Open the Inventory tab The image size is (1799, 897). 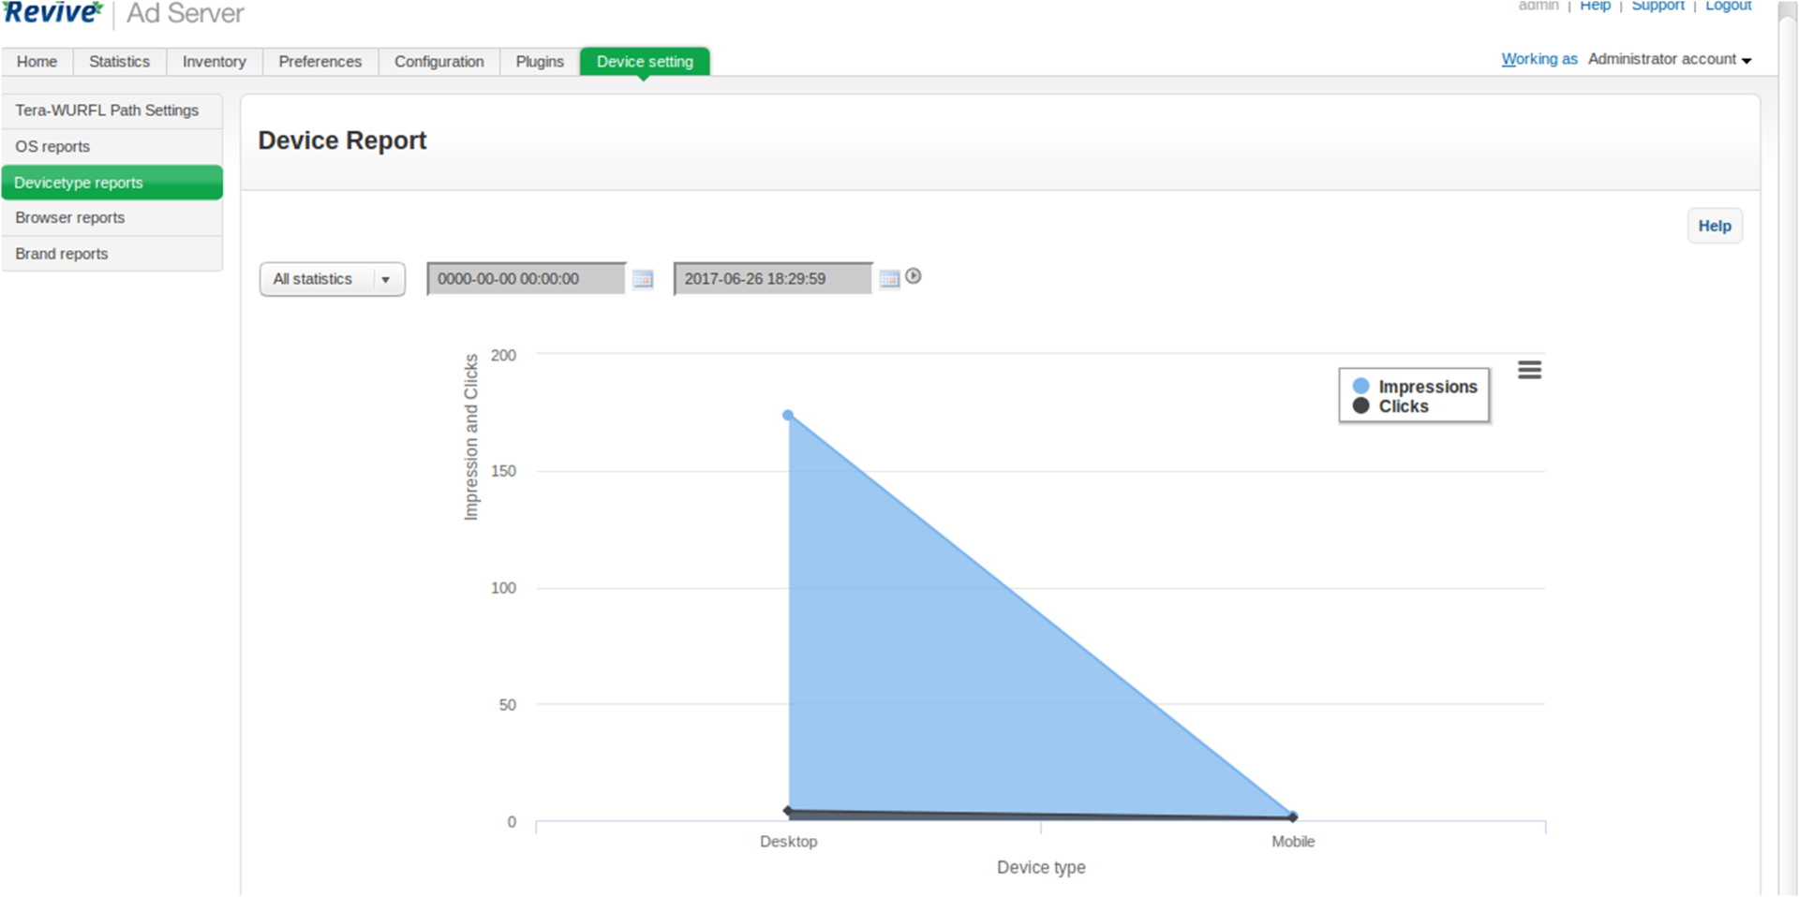tap(214, 62)
